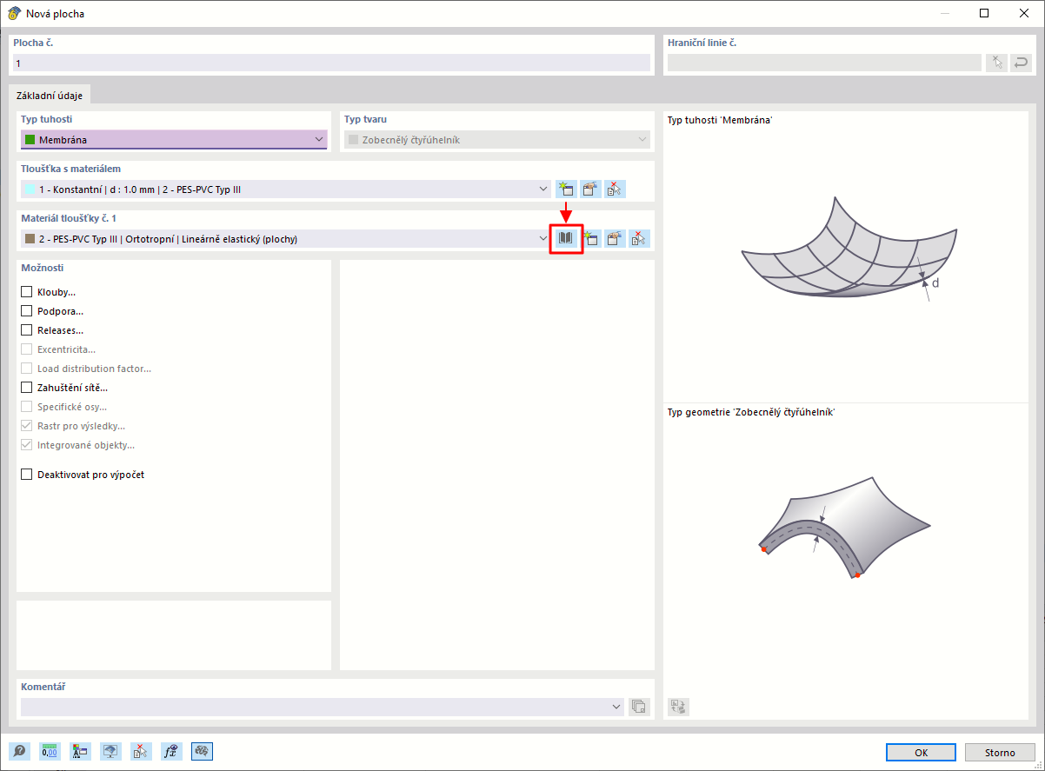Click multiple-select icon in Materiál tloušťky row
1045x771 pixels.
pyautogui.click(x=640, y=238)
